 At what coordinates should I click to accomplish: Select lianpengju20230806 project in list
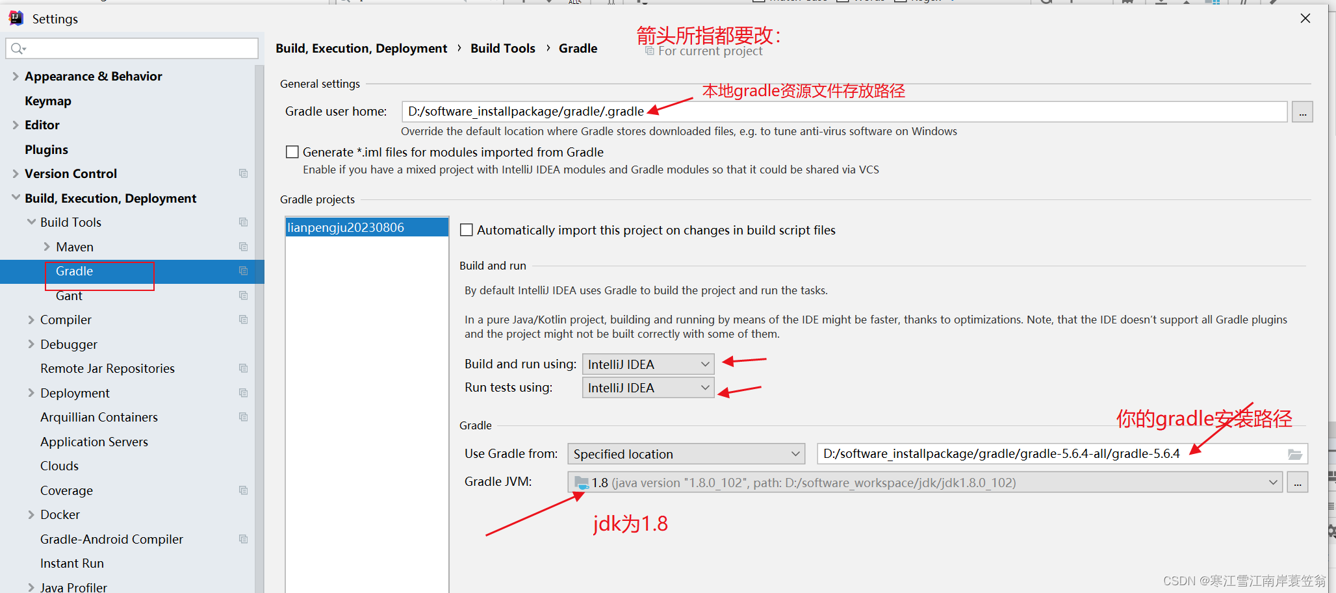click(x=367, y=227)
